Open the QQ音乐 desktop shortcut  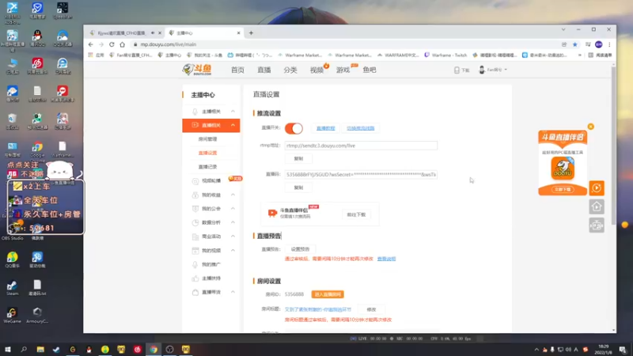click(x=12, y=260)
